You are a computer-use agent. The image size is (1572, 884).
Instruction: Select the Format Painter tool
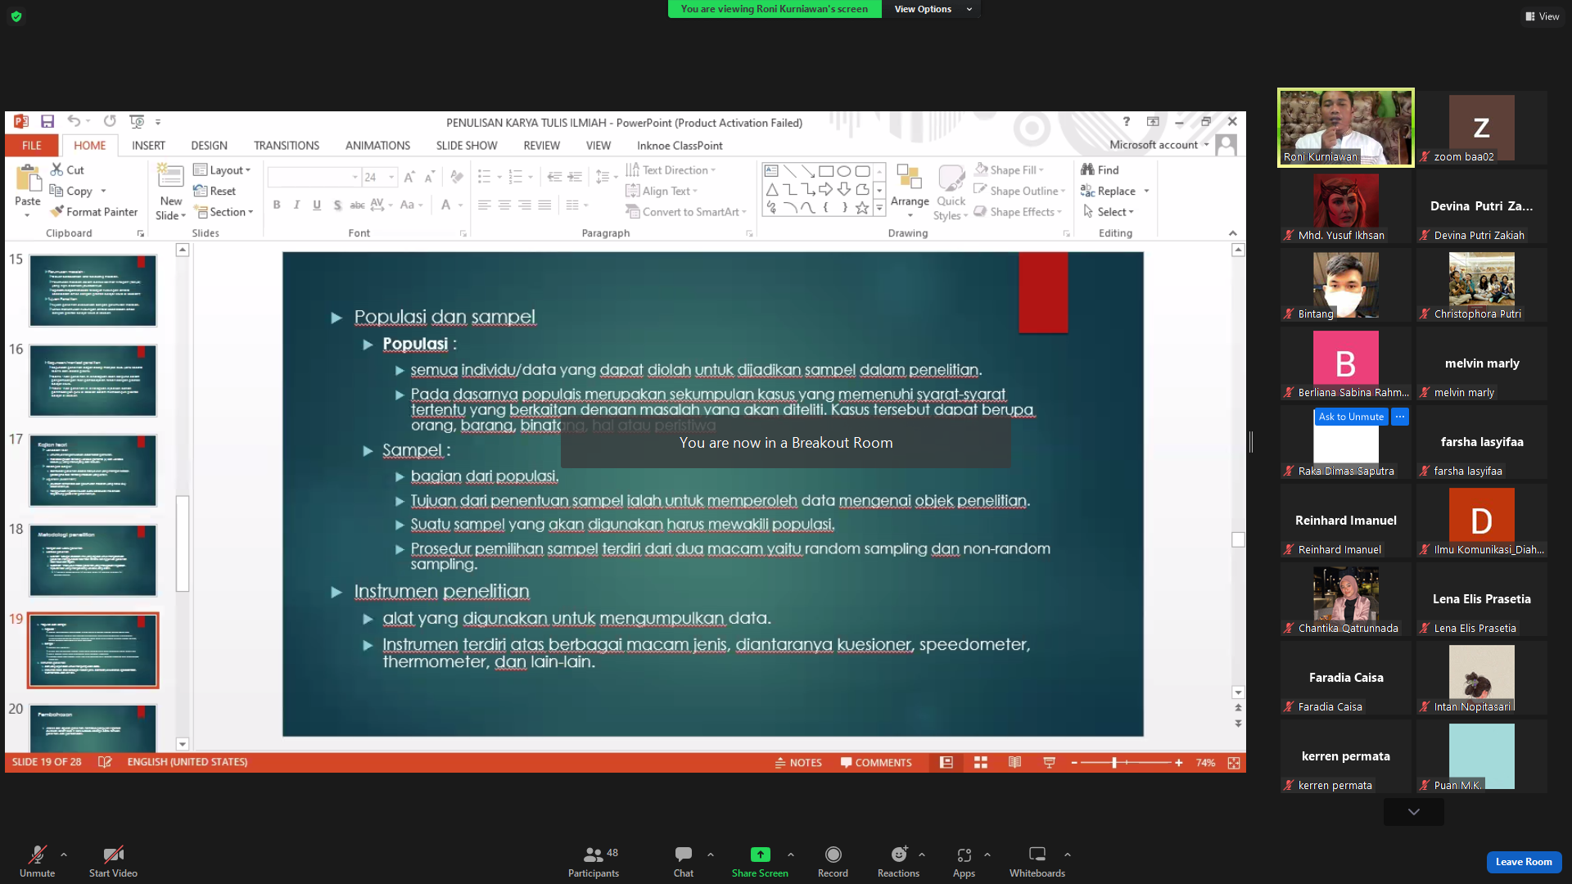(93, 211)
